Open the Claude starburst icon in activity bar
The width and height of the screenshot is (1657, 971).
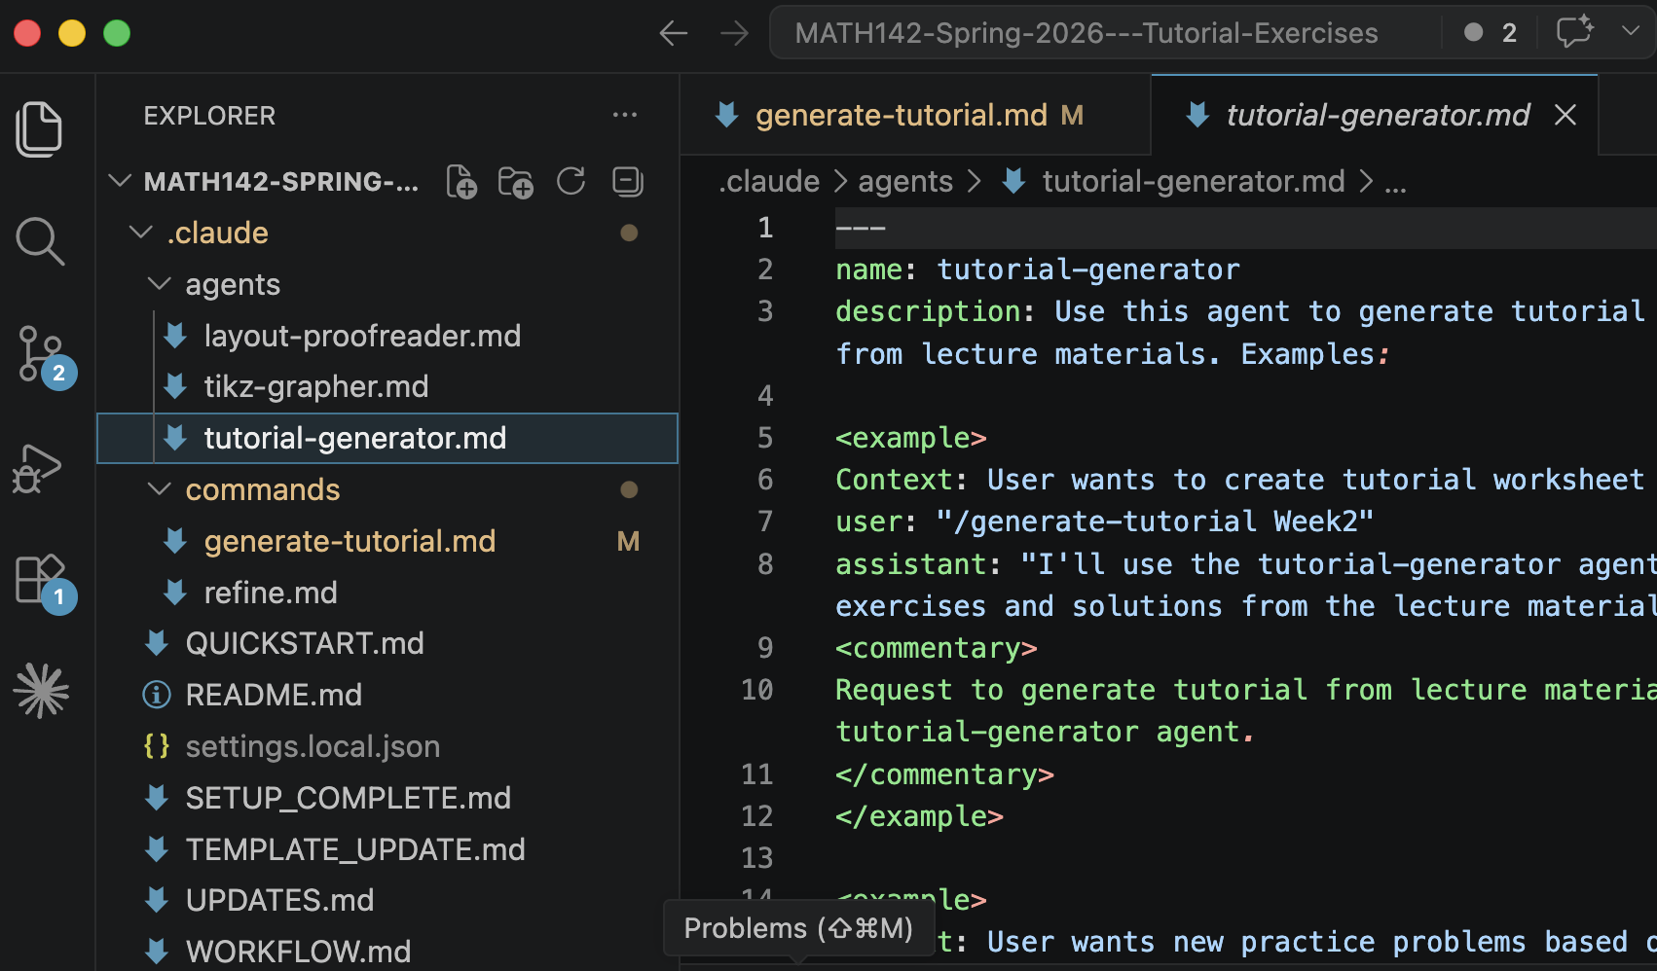coord(41,691)
